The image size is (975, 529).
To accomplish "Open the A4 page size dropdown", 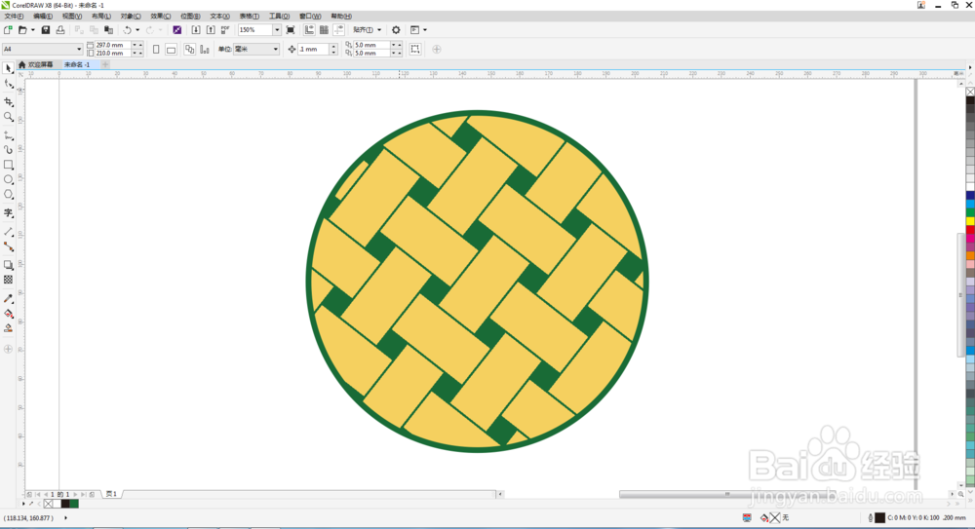I will click(79, 49).
